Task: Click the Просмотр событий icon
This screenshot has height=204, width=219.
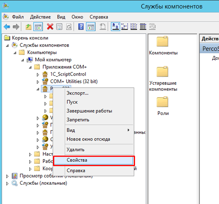Action: point(15,176)
